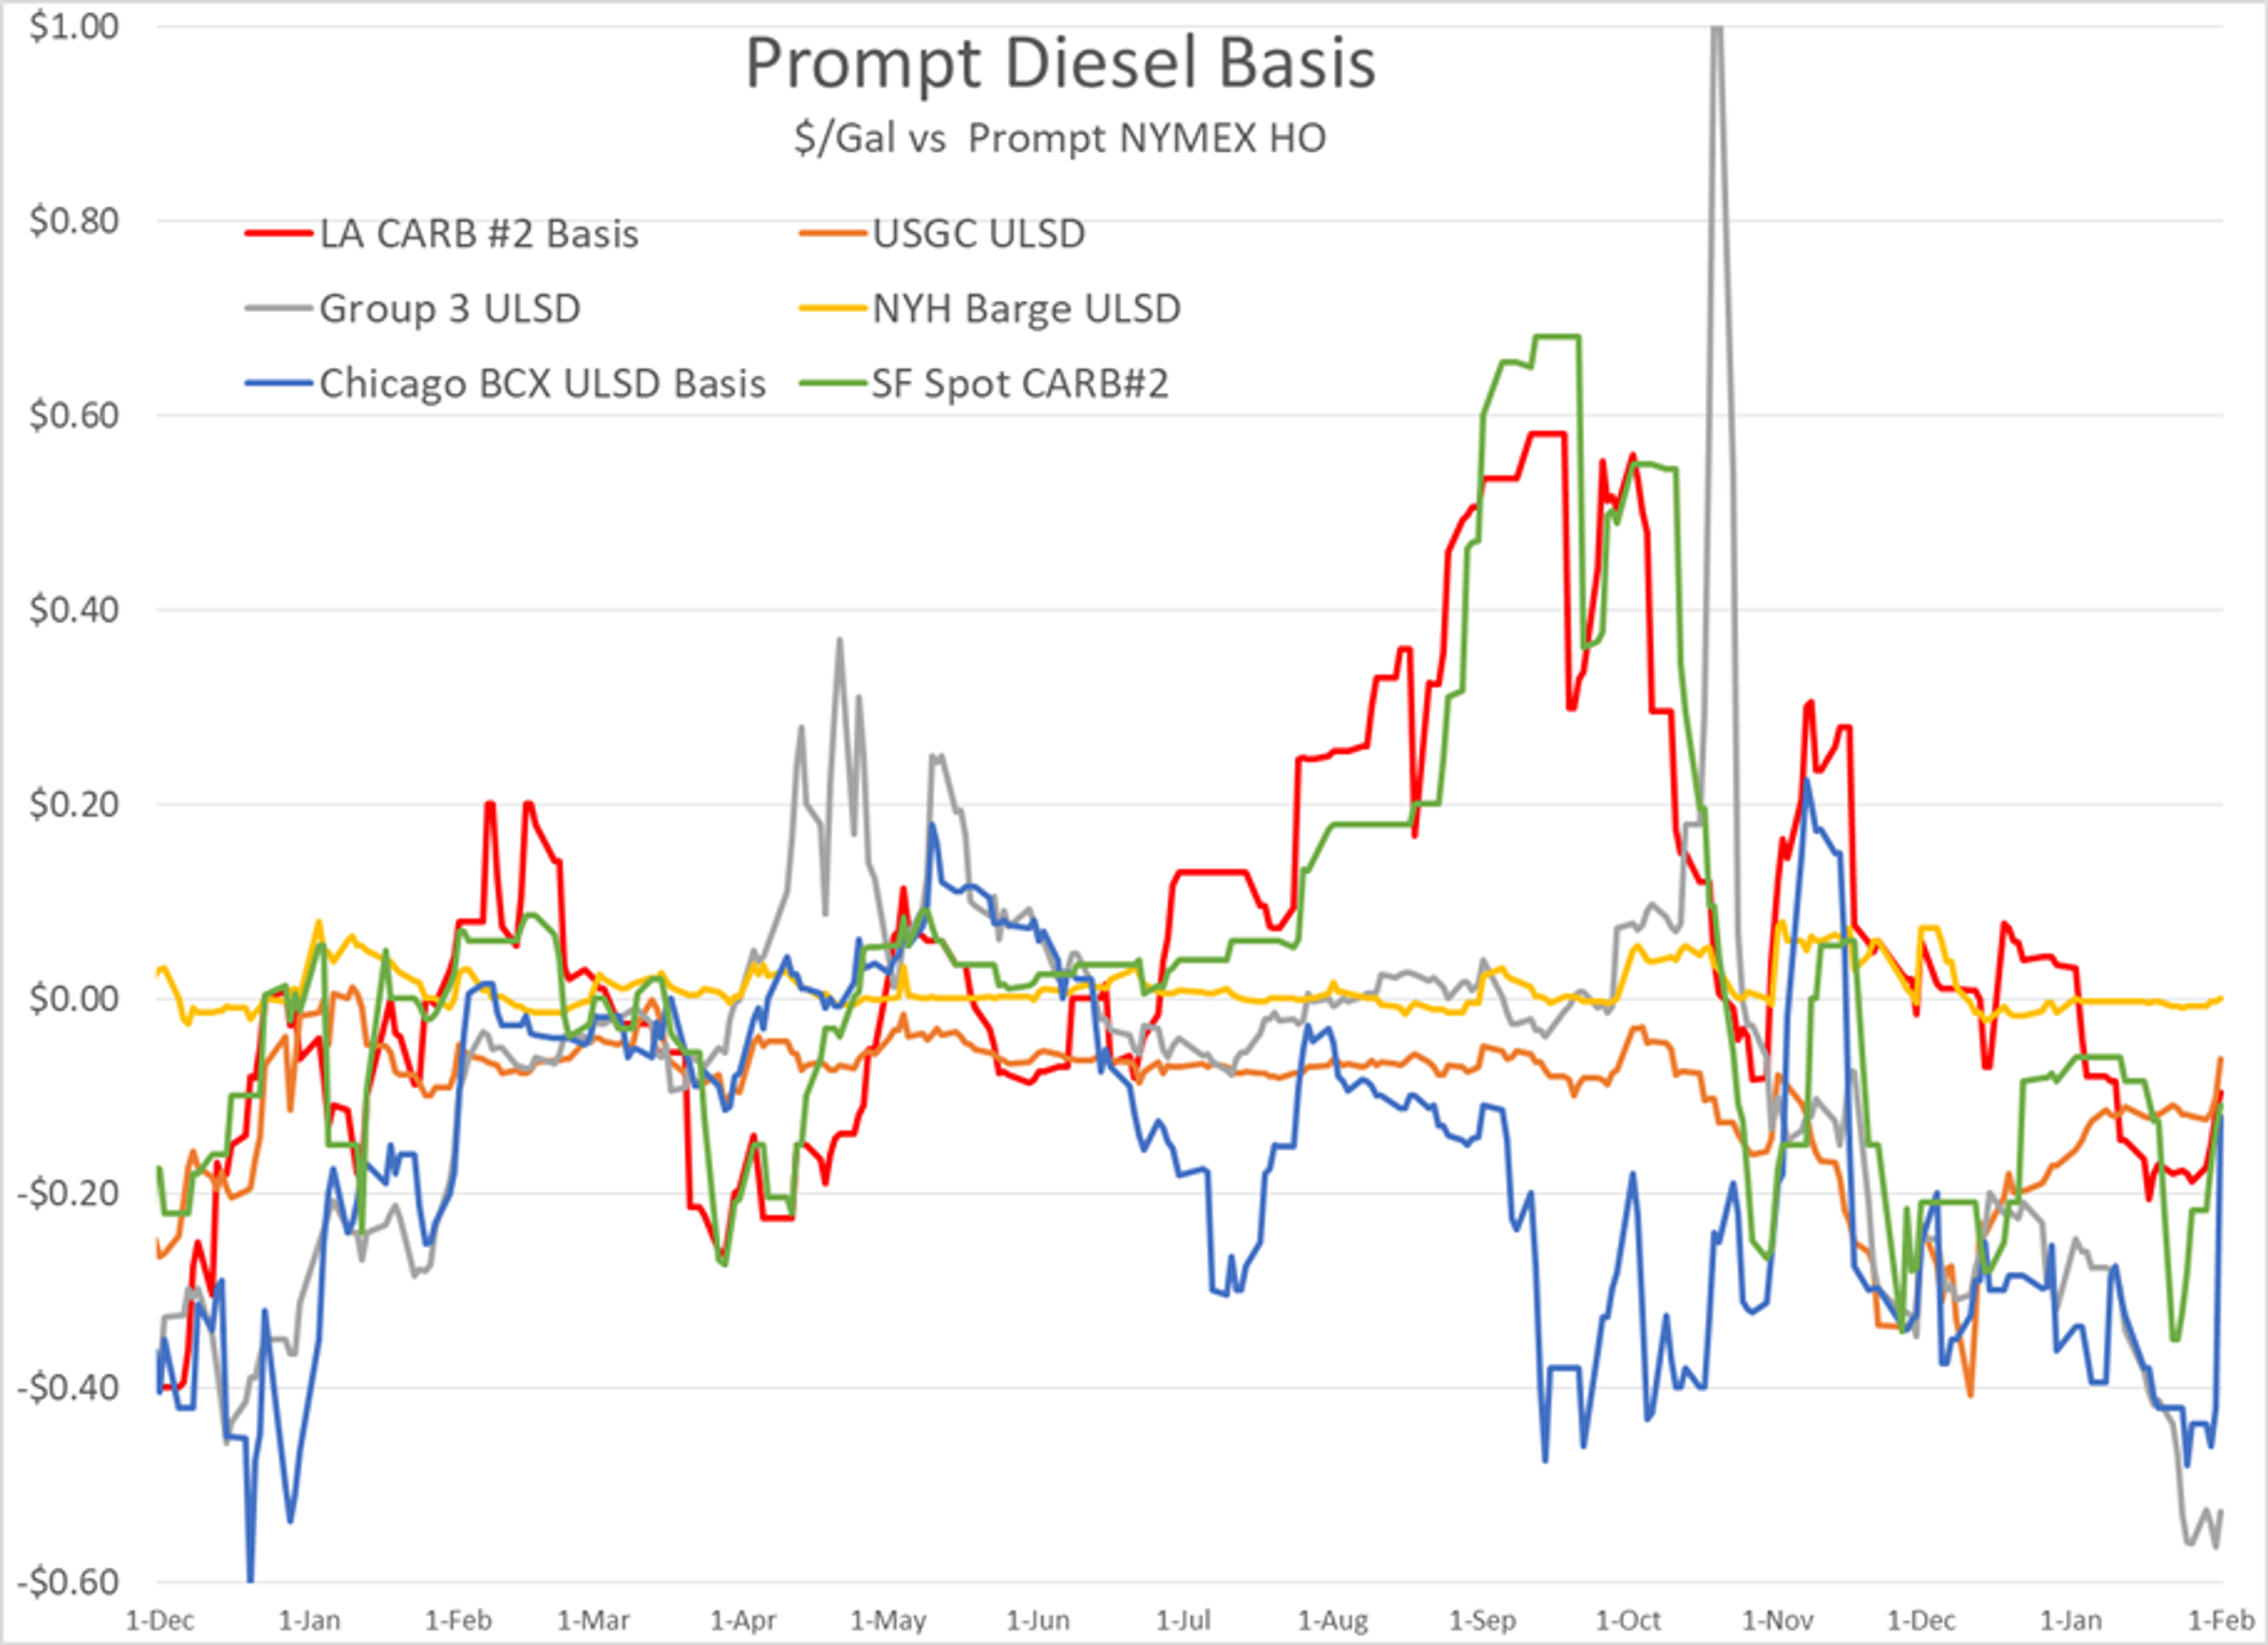Click the green SF Spot legend line swatch
The image size is (2268, 1645).
coord(832,384)
